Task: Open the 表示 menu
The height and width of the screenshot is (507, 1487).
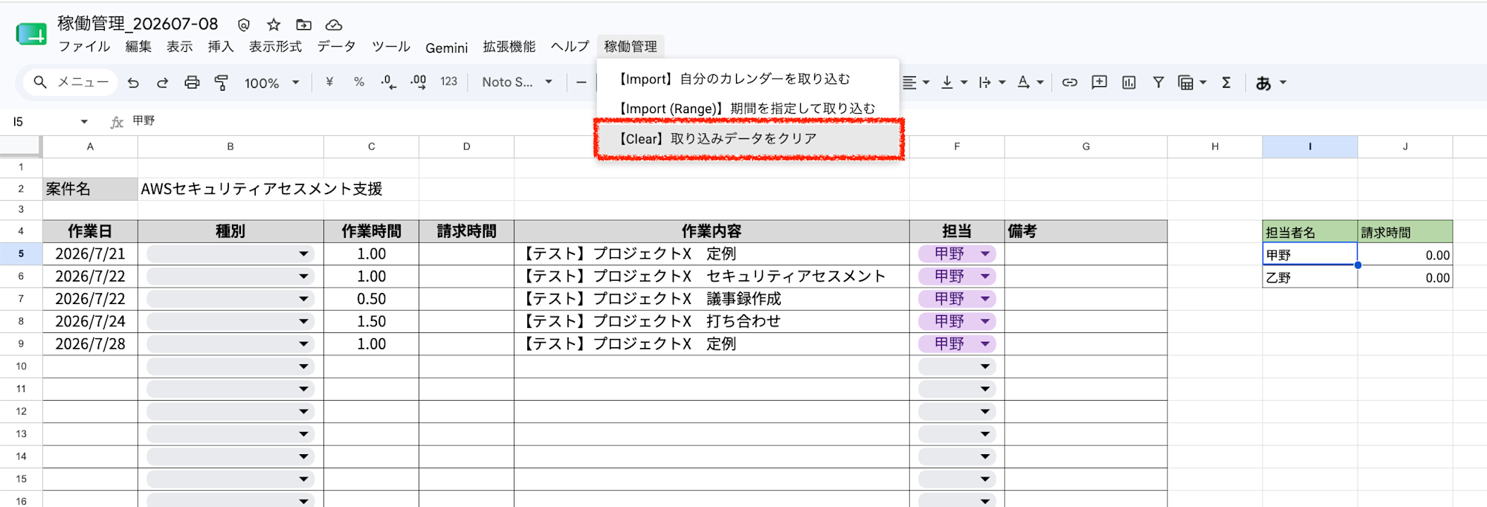Action: pos(179,47)
